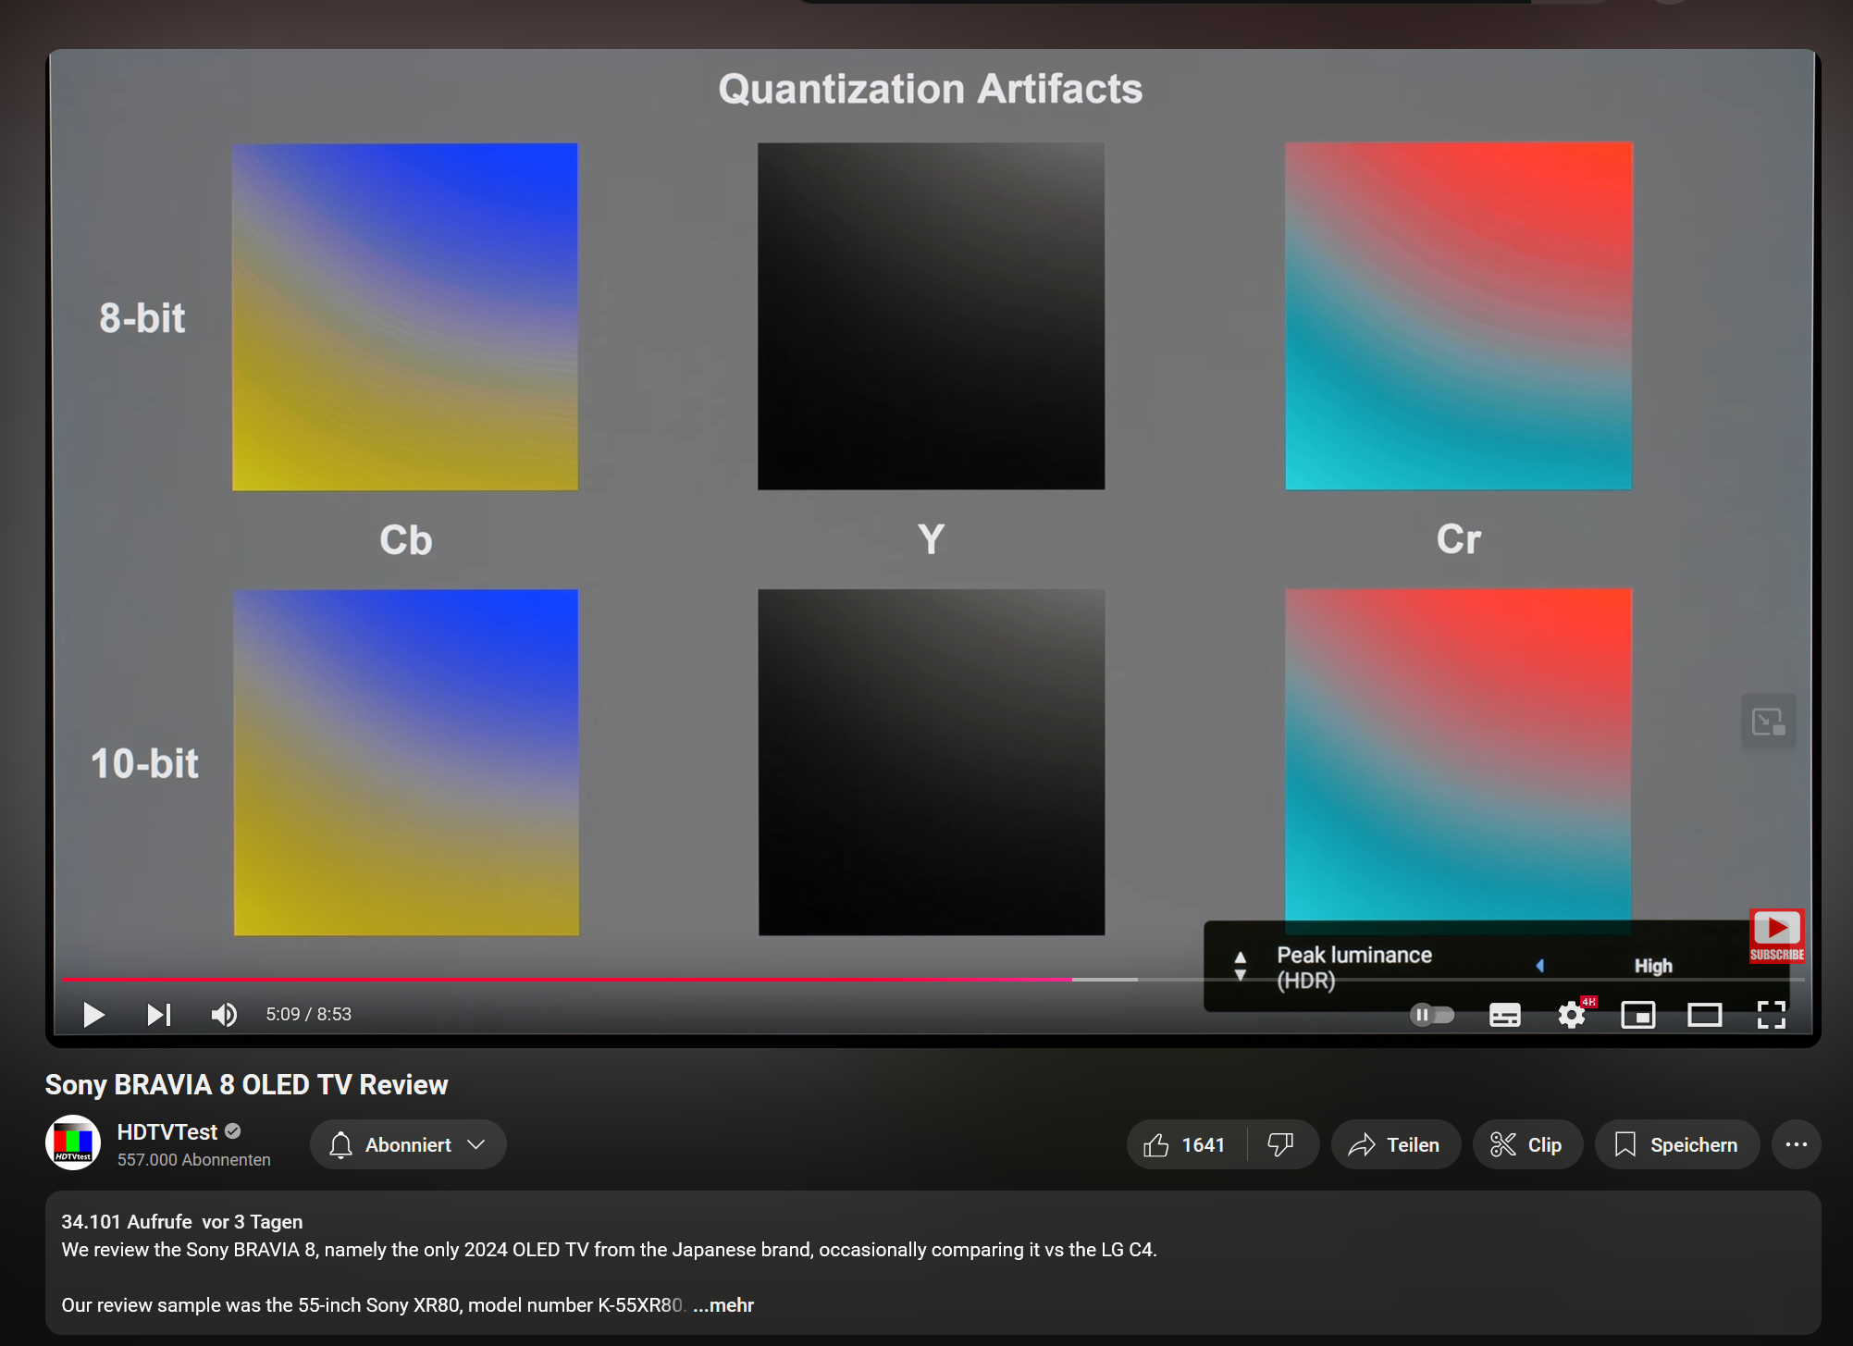Toggle subtitles/captions button
The image size is (1853, 1346).
coord(1504,1015)
